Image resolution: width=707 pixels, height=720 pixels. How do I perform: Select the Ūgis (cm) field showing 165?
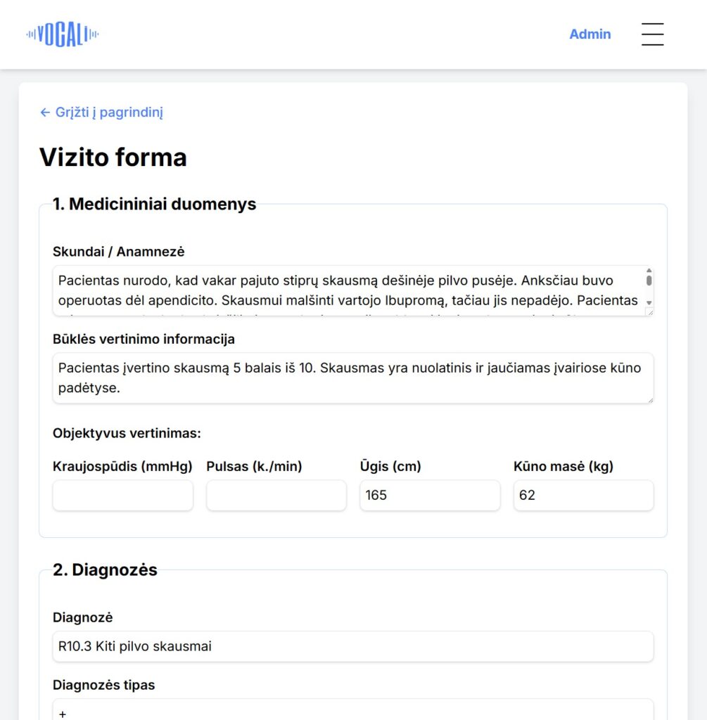pyautogui.click(x=430, y=496)
